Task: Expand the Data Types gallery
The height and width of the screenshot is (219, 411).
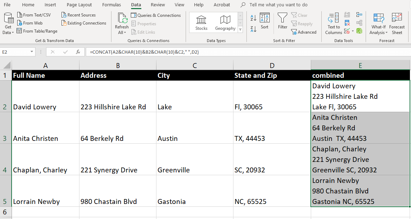Action: pyautogui.click(x=240, y=30)
